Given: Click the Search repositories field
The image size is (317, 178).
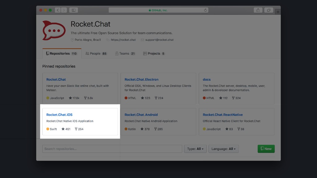Looking at the screenshot, I should 112,149.
